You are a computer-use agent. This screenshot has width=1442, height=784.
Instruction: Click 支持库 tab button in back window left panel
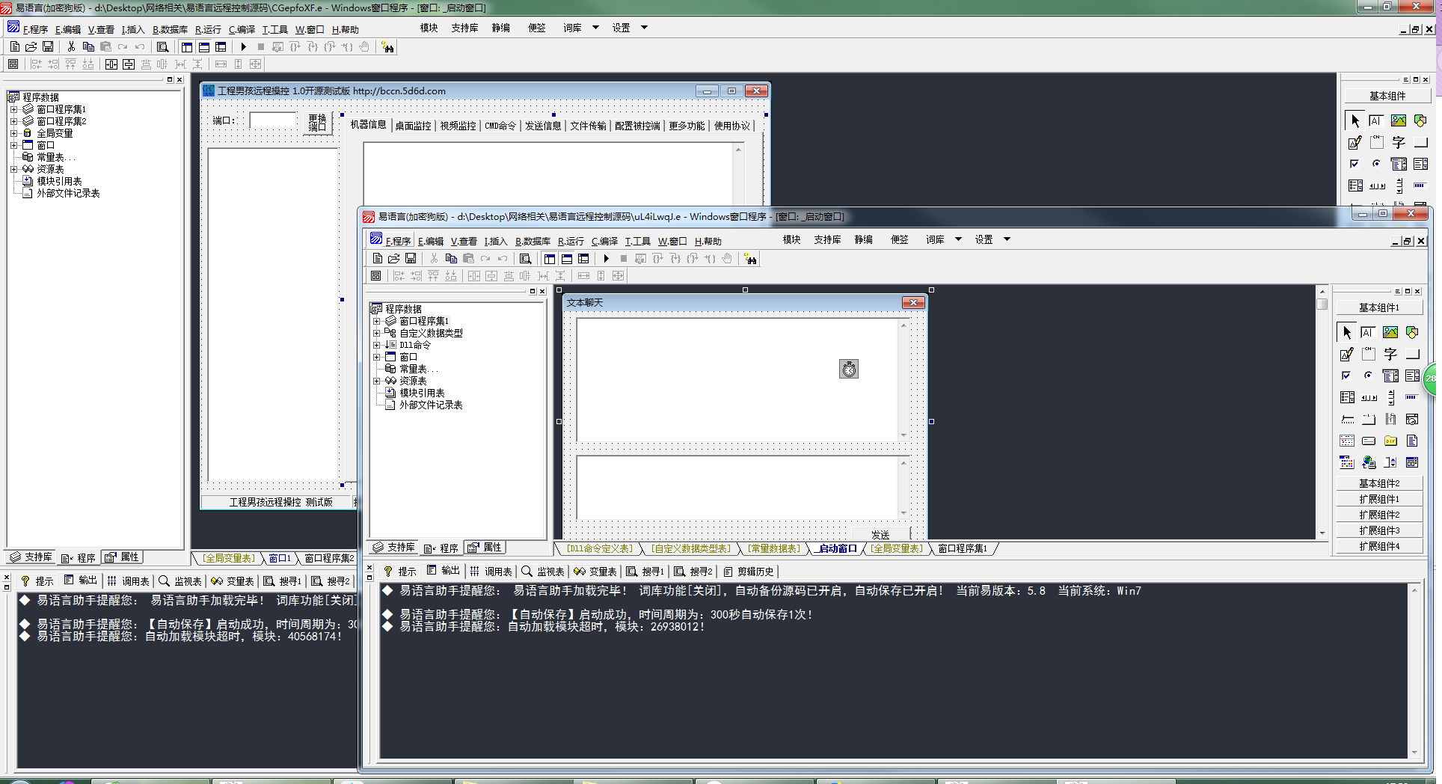coord(31,557)
